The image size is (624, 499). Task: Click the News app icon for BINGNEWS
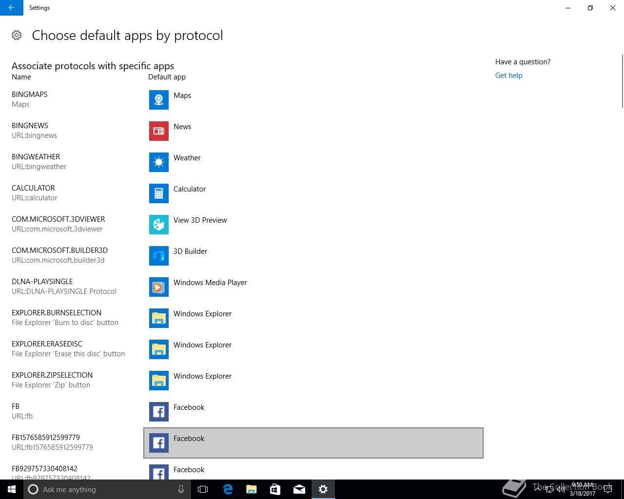(x=159, y=131)
